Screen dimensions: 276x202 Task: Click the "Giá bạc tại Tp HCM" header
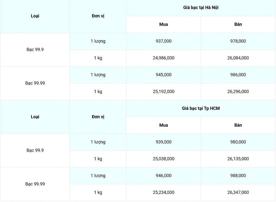coord(201,108)
